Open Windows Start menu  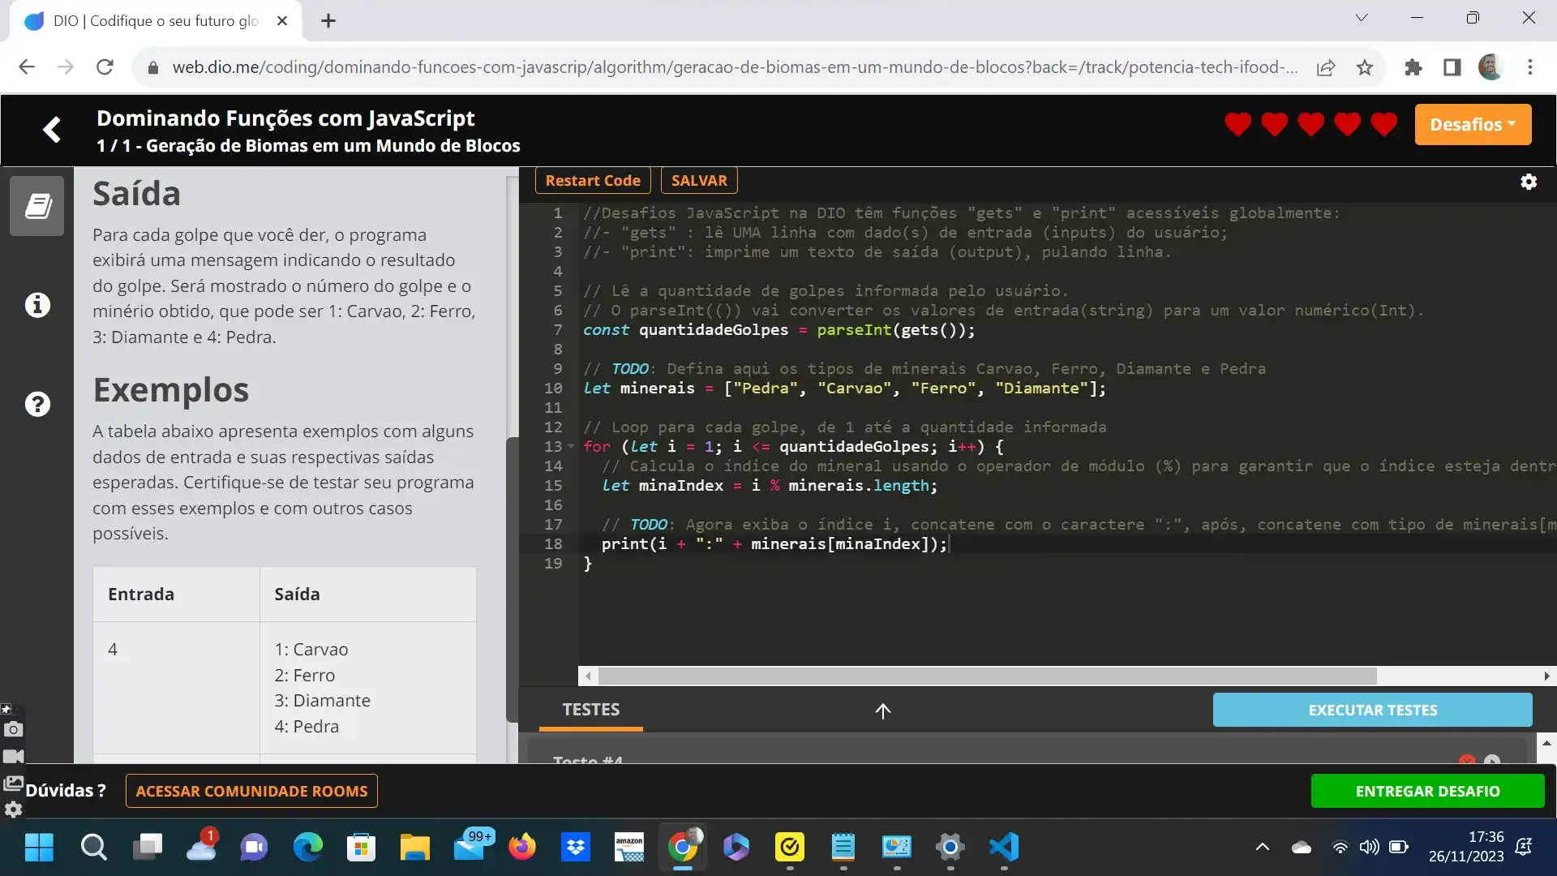39,848
